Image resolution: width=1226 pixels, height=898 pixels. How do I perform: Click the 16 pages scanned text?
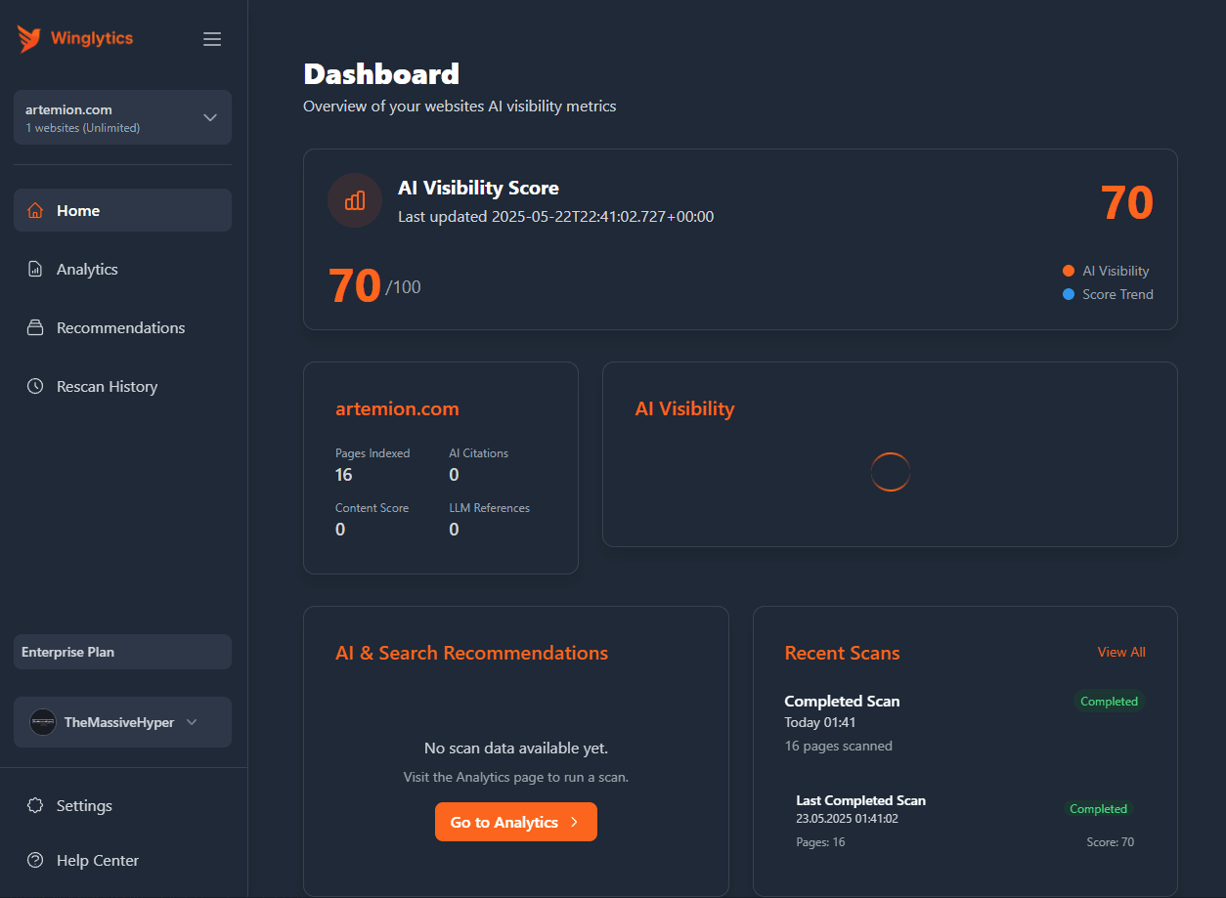(x=838, y=746)
